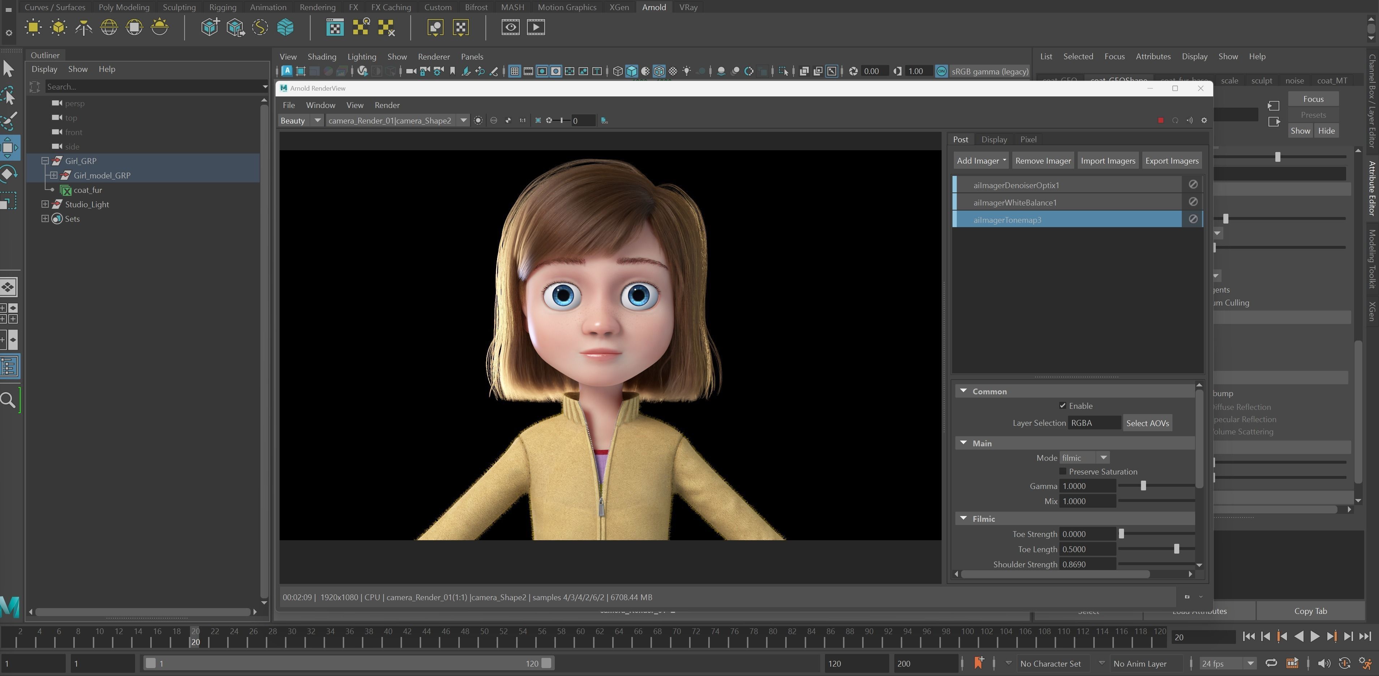Create an Arnold volume from shelf
The height and width of the screenshot is (676, 1379).
click(285, 27)
